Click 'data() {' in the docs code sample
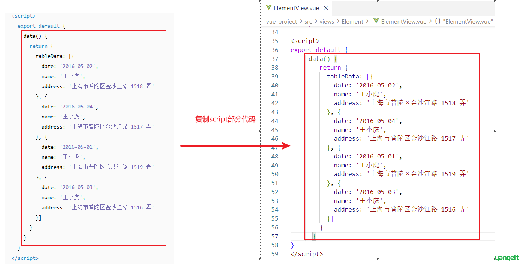The image size is (523, 265). tap(36, 36)
